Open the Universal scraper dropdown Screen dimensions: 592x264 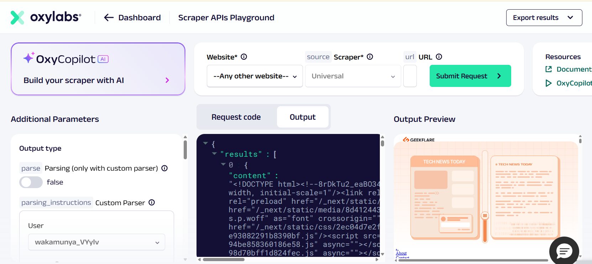353,76
